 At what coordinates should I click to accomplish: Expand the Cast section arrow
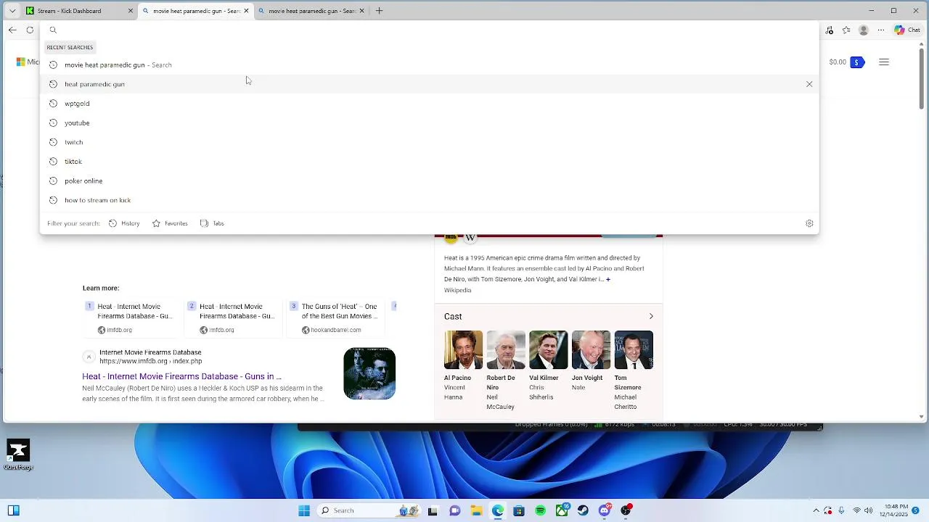(651, 317)
